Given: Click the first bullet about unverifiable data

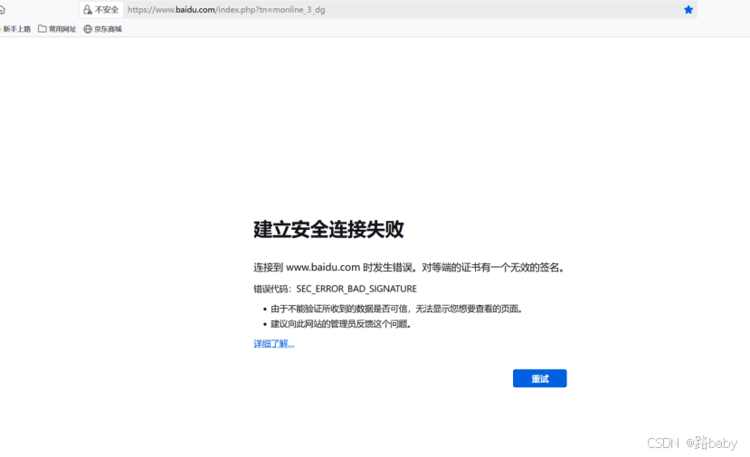Looking at the screenshot, I should tap(396, 309).
